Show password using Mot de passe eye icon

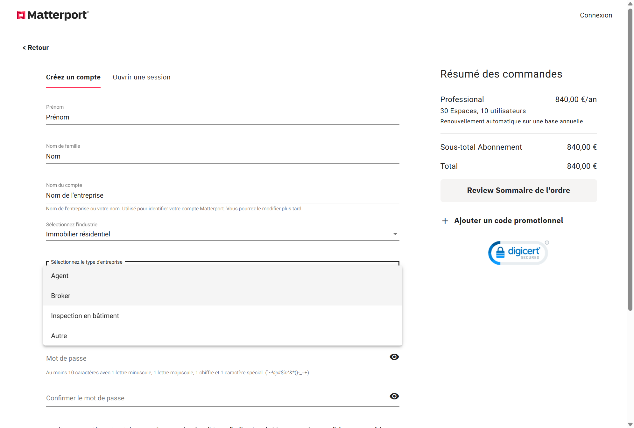(x=394, y=357)
